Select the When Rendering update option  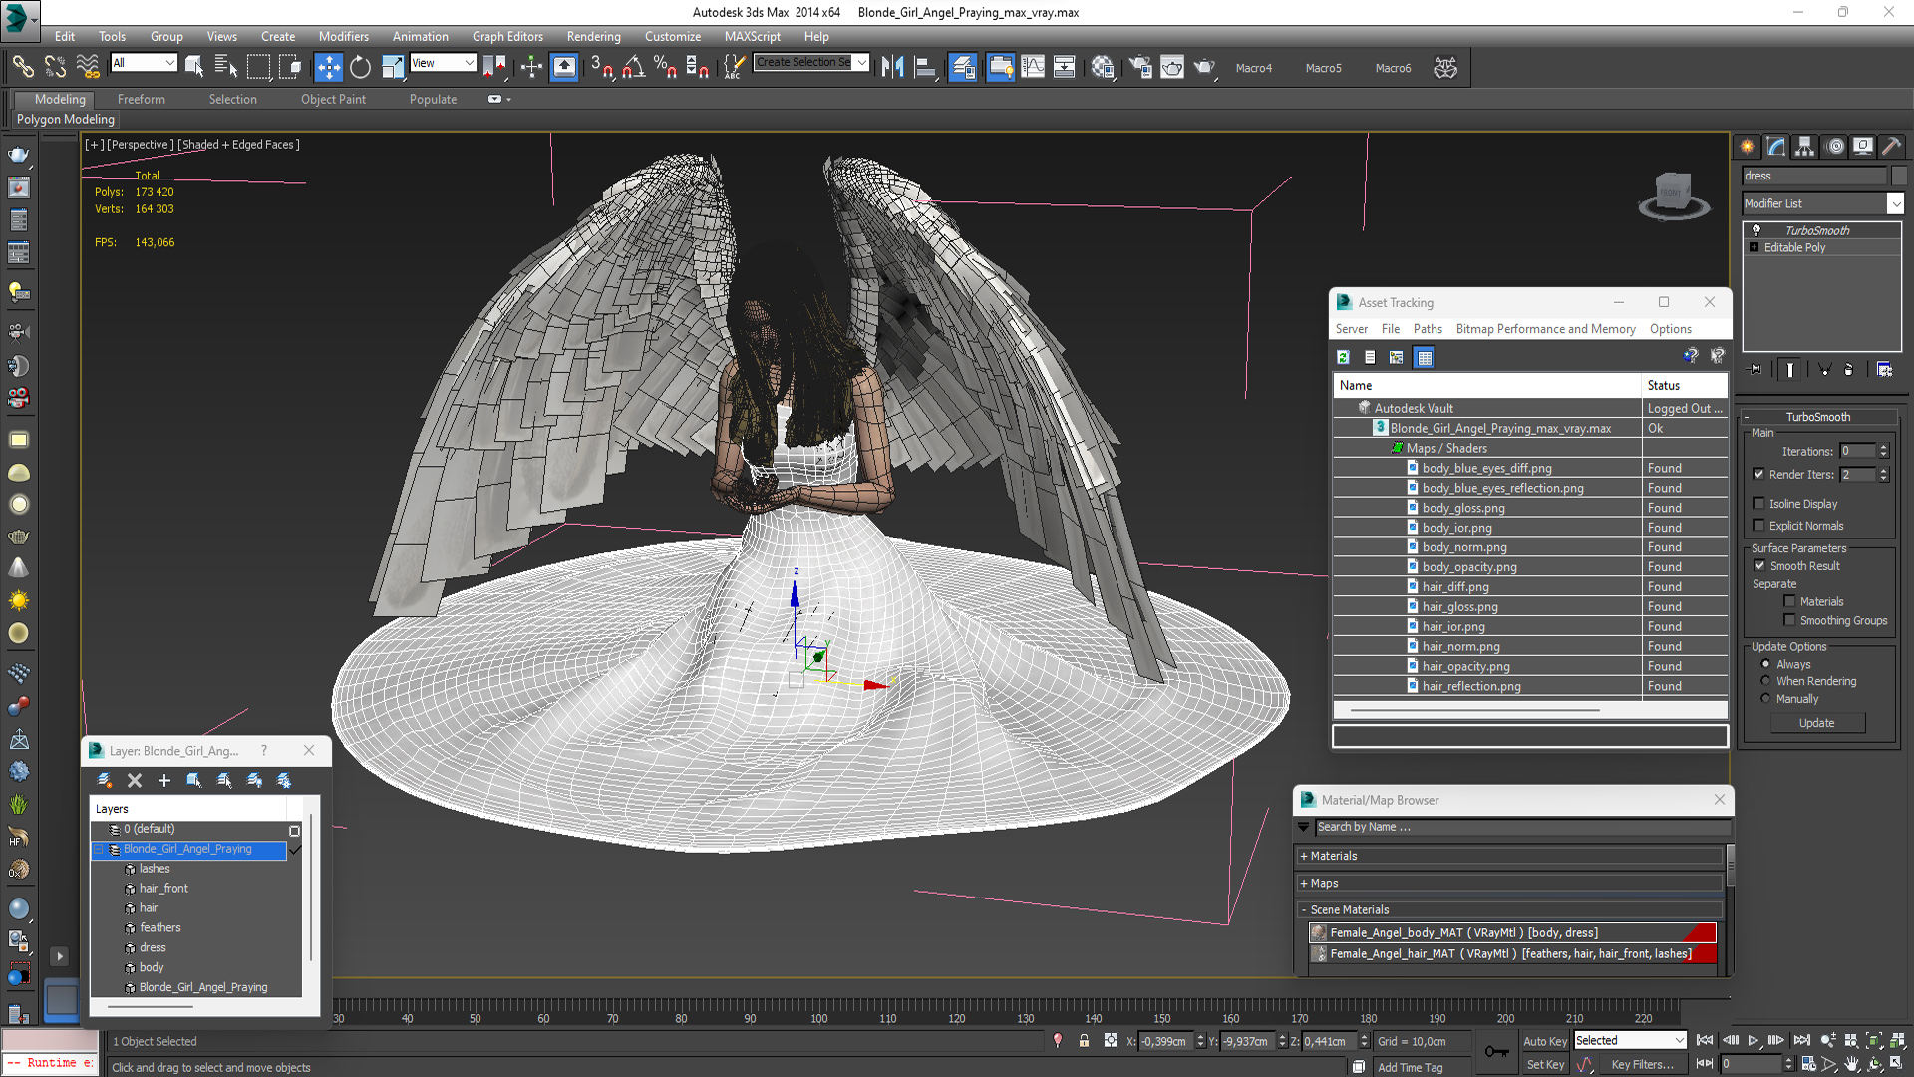click(1765, 681)
